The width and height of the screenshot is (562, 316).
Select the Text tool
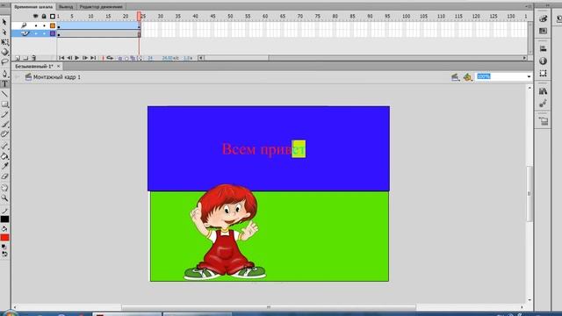pyautogui.click(x=4, y=84)
